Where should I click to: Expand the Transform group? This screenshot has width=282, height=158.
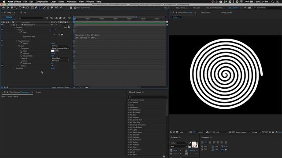tap(14, 68)
